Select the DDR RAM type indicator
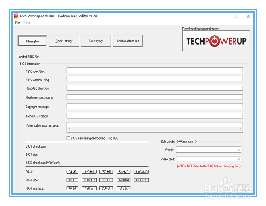Image resolution: width=266 pixels, height=206 pixels. pos(72,180)
